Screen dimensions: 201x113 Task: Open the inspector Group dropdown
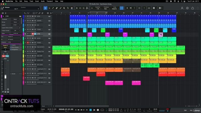click(16, 22)
